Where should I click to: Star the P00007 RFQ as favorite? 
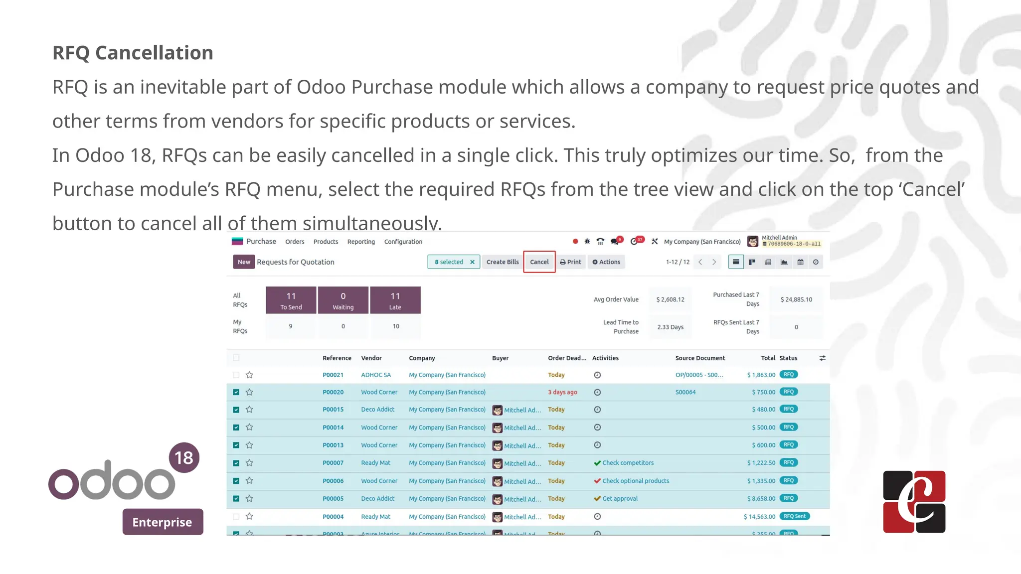pyautogui.click(x=249, y=463)
